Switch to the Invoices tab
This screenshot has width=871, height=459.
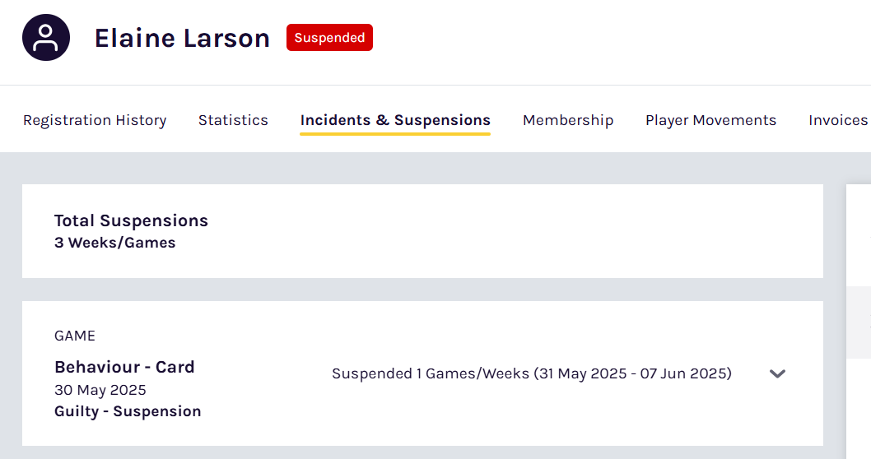[x=837, y=120]
